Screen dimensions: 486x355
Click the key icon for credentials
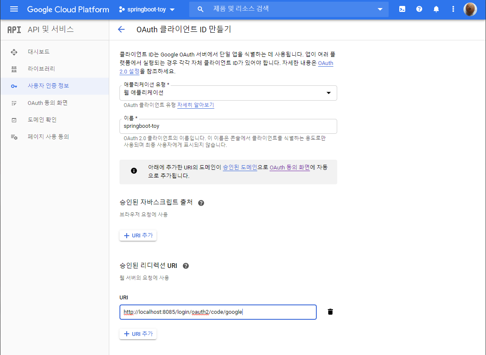pos(14,86)
